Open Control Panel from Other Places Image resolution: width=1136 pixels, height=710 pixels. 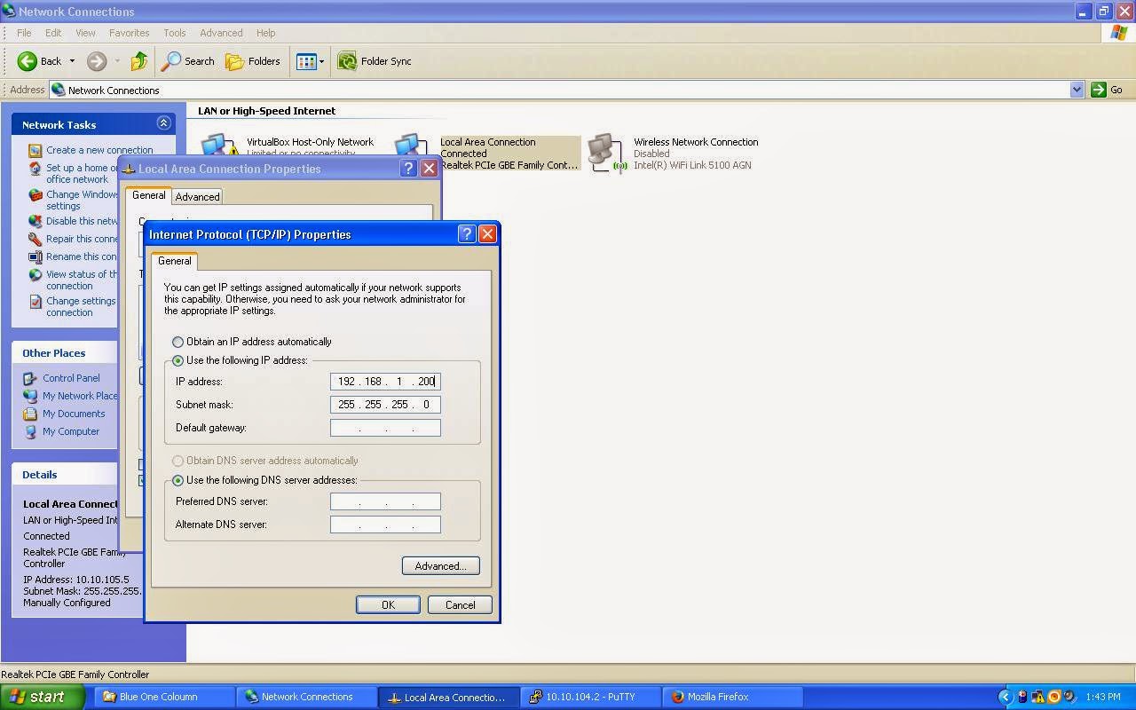pos(71,378)
